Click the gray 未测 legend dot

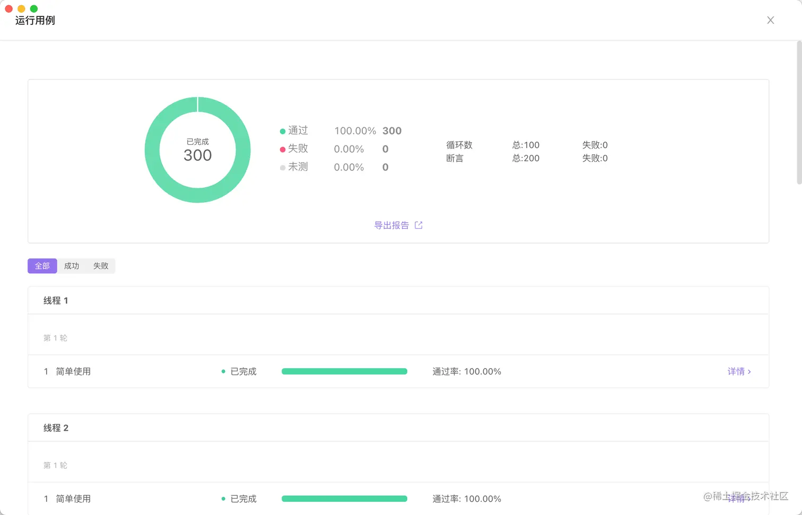(x=283, y=168)
